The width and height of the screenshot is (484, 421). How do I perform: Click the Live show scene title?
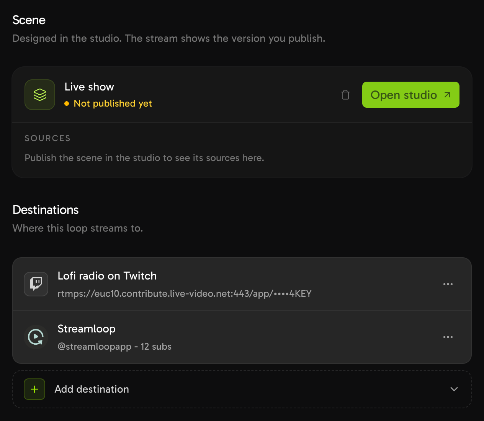point(89,87)
